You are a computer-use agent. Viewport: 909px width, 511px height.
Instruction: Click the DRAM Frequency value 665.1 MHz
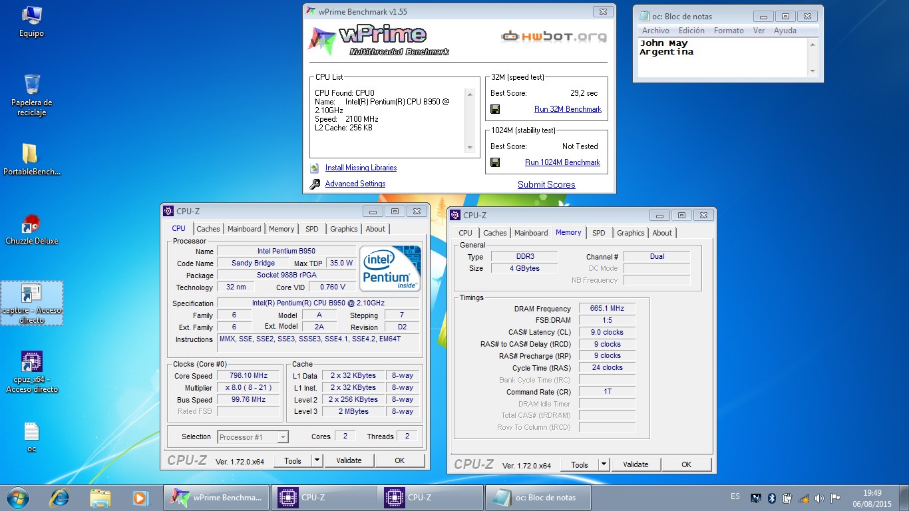(607, 309)
